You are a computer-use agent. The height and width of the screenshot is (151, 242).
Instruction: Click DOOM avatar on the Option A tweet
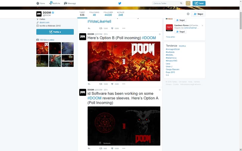point(82,92)
